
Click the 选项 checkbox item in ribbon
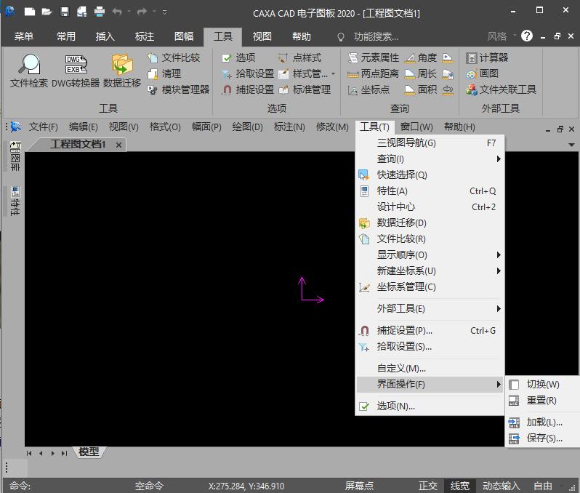point(238,57)
